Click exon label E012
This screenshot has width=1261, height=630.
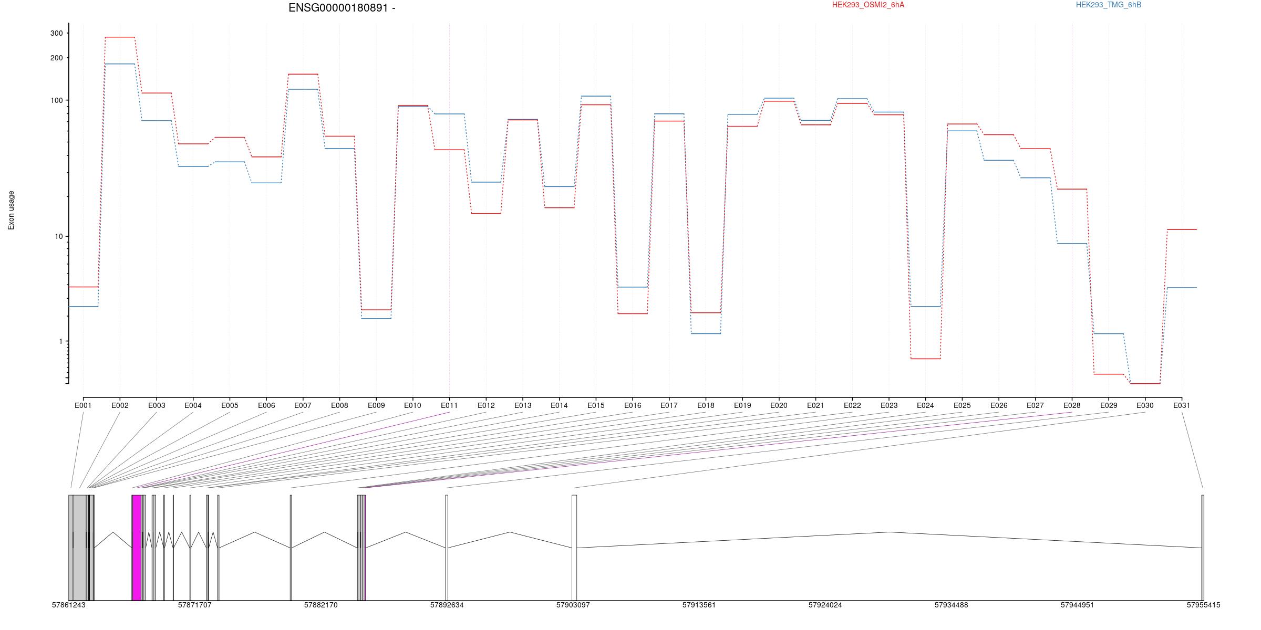pos(486,405)
